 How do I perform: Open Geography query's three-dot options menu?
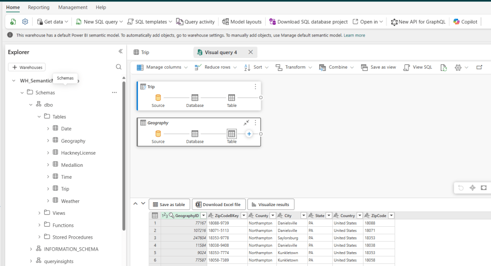[x=255, y=123]
